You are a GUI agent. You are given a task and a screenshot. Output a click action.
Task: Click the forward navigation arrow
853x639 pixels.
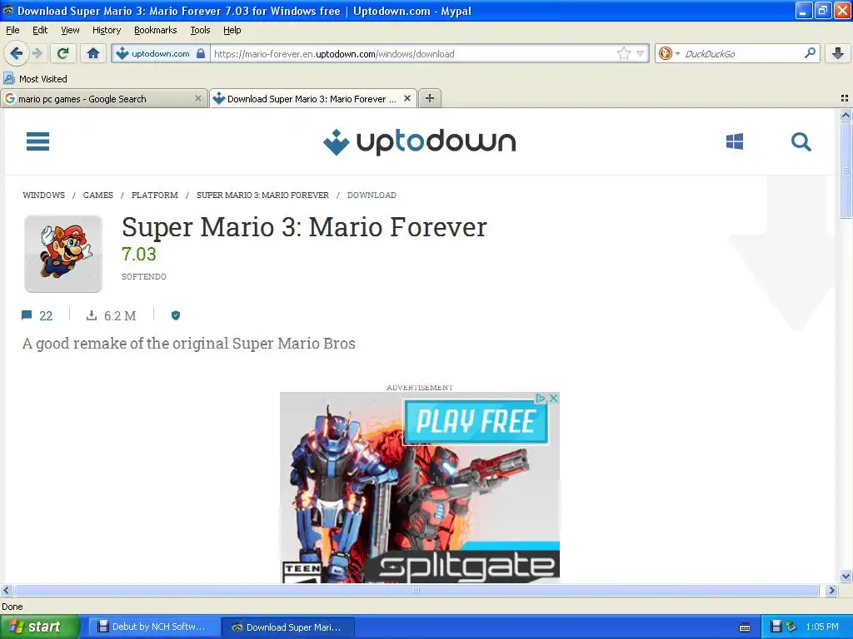(37, 53)
